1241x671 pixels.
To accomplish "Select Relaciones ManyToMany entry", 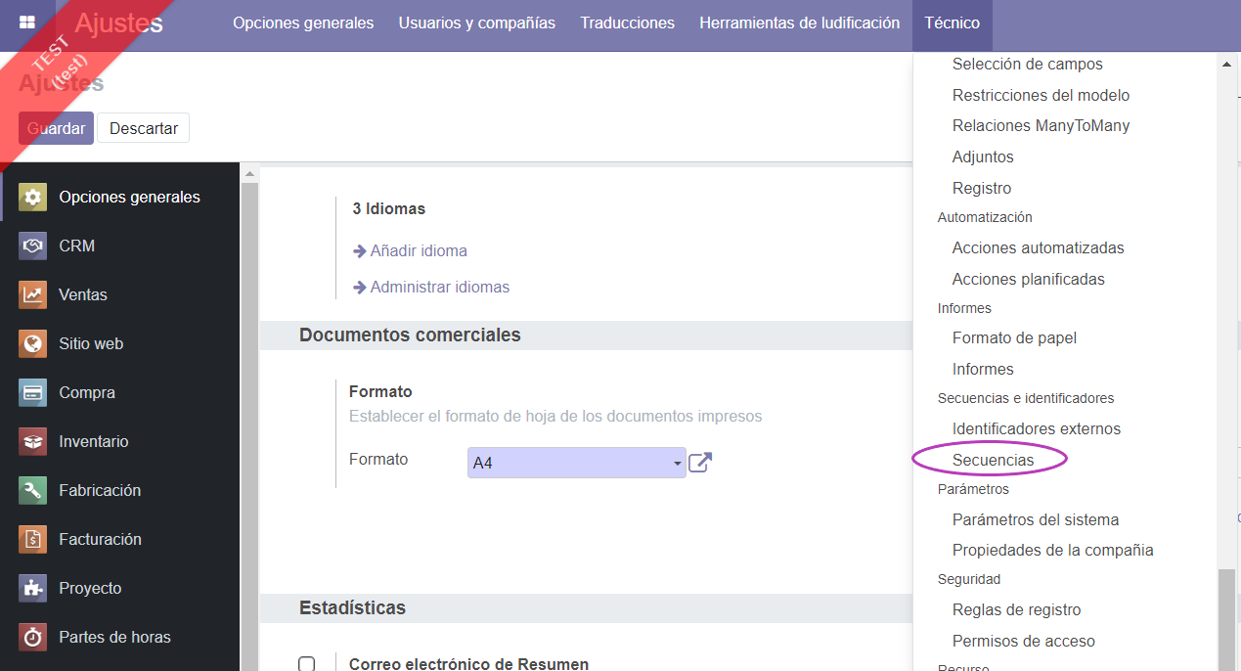I will [1041, 126].
